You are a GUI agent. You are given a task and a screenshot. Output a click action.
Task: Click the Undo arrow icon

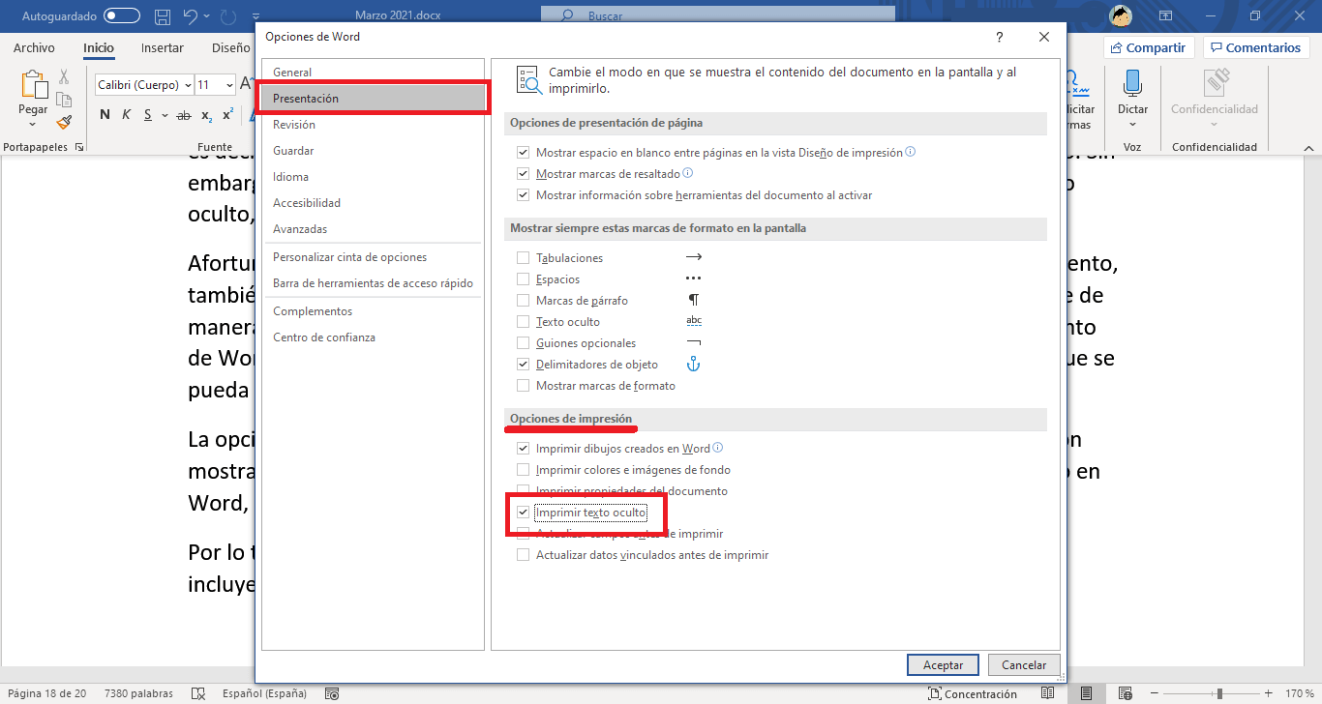191,16
